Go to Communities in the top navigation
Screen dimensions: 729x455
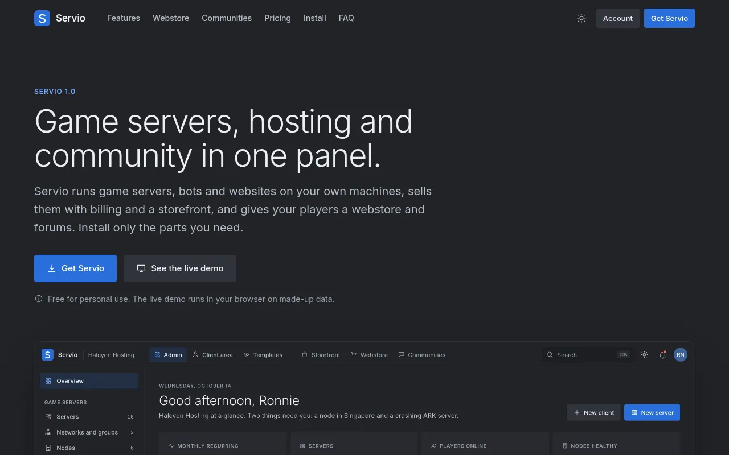pos(227,18)
